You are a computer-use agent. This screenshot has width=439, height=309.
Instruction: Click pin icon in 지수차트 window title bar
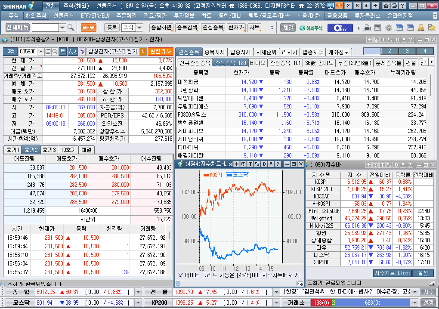click(271, 164)
